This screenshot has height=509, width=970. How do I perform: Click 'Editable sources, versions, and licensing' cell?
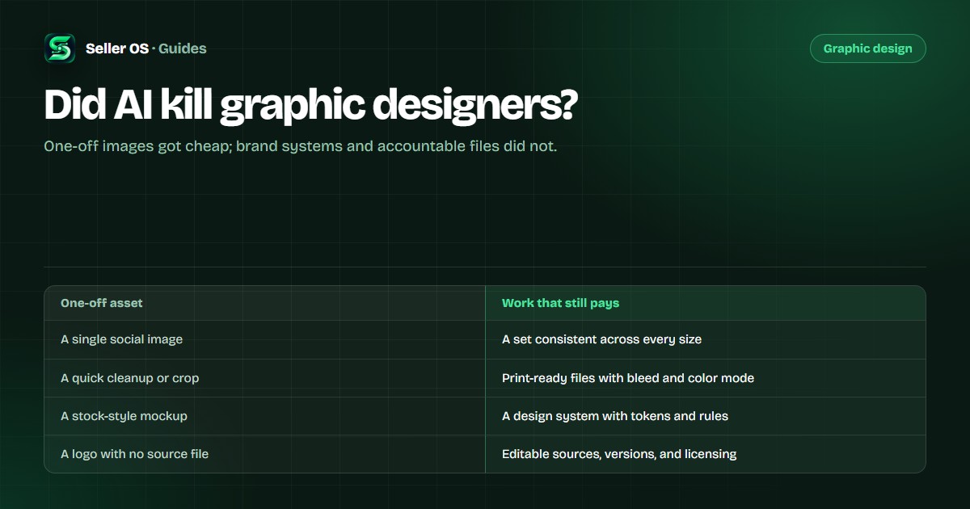(706, 454)
